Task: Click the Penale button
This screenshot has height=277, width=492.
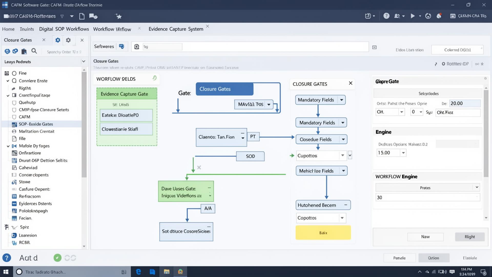Action: click(x=399, y=258)
